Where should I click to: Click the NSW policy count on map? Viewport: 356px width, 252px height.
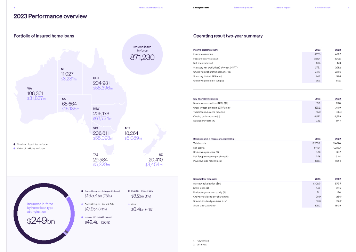[x=101, y=114]
